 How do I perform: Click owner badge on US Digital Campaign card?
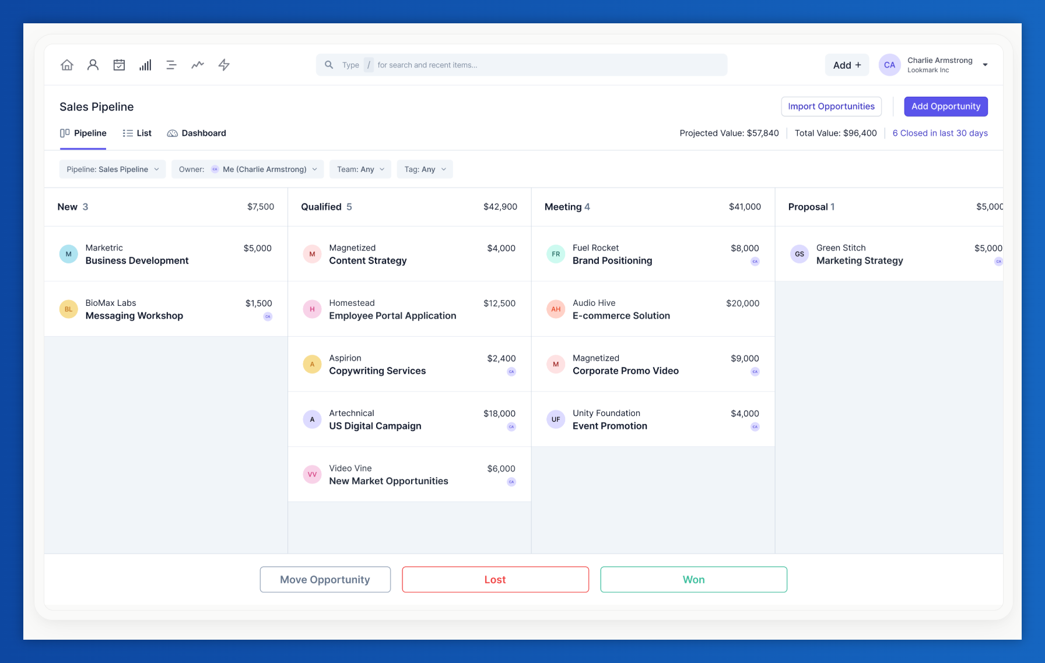511,427
